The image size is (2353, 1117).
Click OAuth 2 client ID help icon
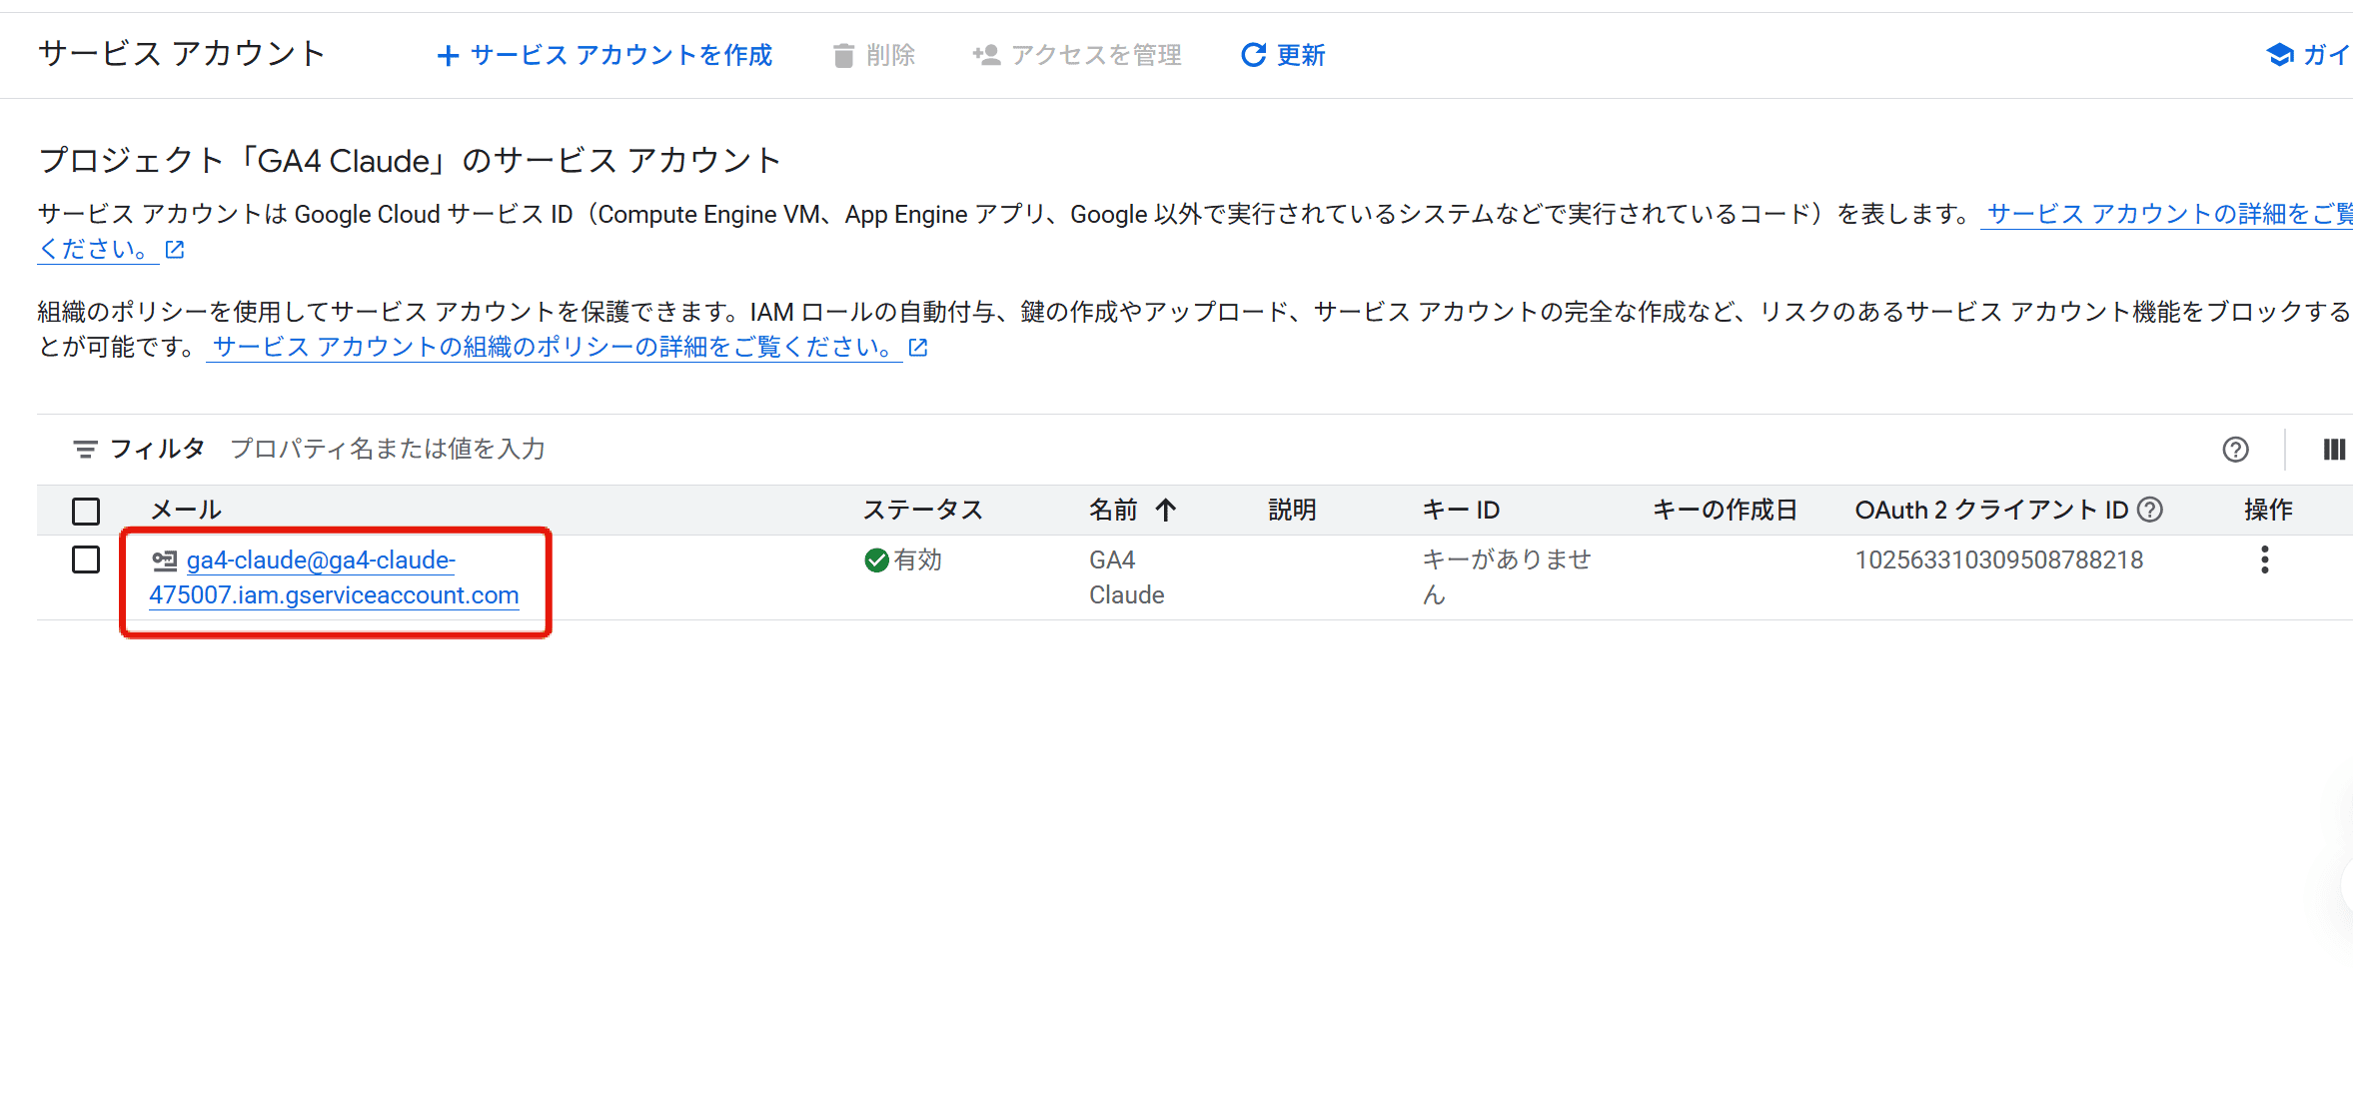(x=2150, y=510)
